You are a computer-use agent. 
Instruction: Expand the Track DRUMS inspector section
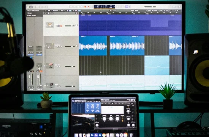(x=27, y=15)
